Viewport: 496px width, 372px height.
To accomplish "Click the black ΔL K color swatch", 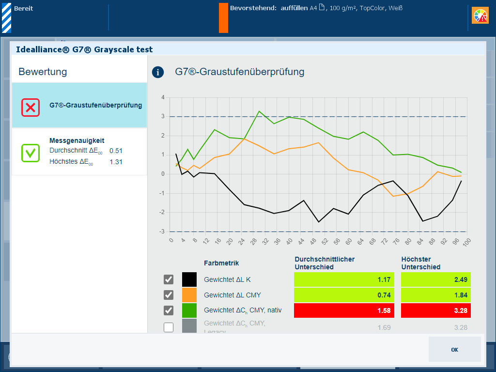I will tap(189, 279).
